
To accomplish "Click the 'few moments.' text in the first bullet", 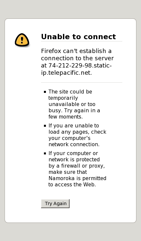I will click(66, 117).
